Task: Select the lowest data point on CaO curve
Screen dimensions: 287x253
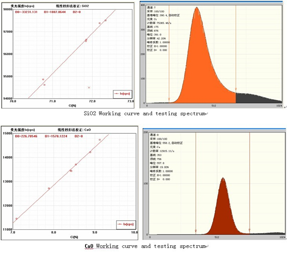Action: [16, 219]
